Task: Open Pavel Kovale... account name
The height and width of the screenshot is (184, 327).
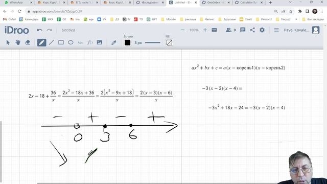Action: (x=296, y=30)
